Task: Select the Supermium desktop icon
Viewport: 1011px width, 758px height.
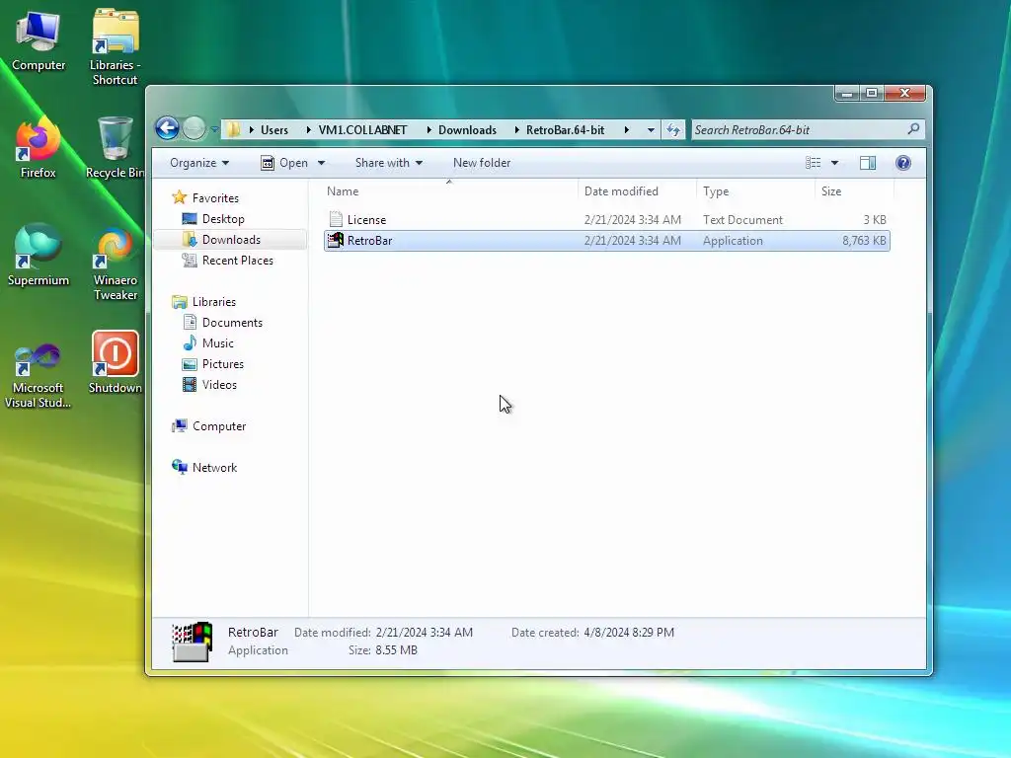Action: click(39, 255)
